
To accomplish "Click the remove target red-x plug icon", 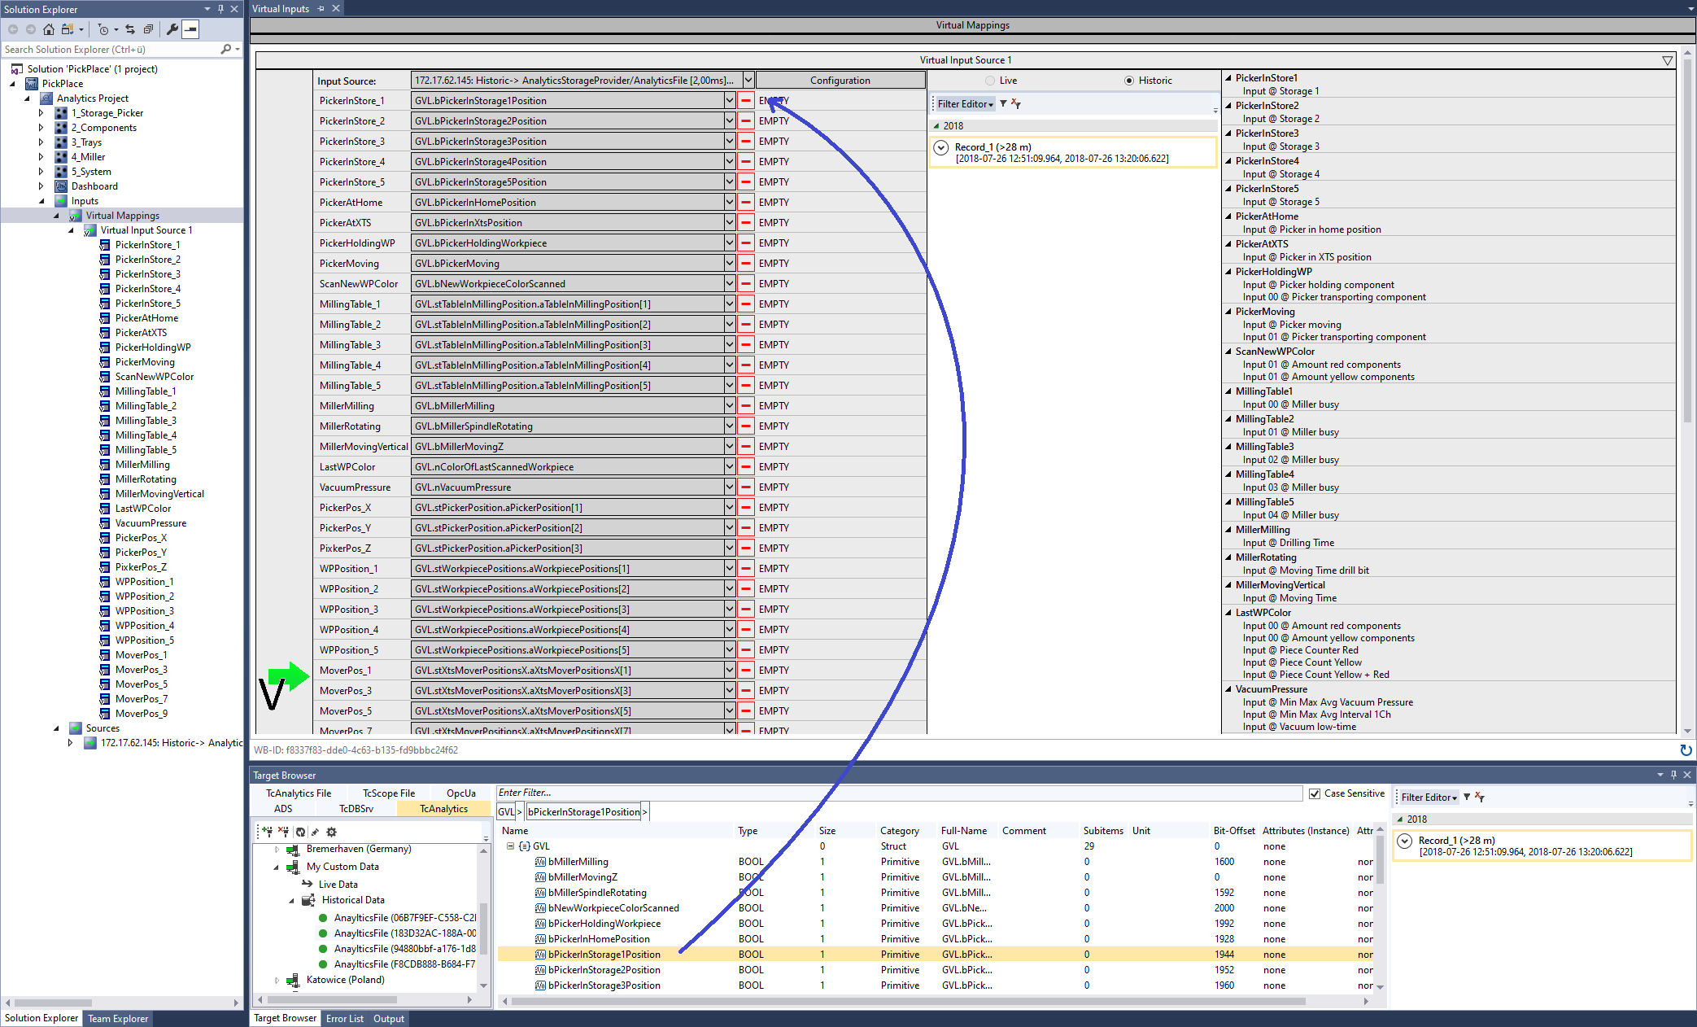I will (x=283, y=832).
